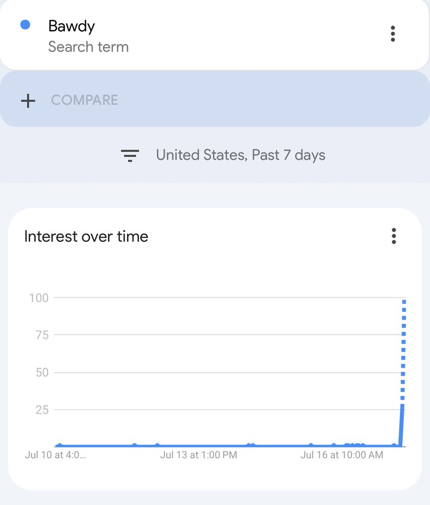Click the 25 y-axis label
The width and height of the screenshot is (430, 505).
click(42, 410)
